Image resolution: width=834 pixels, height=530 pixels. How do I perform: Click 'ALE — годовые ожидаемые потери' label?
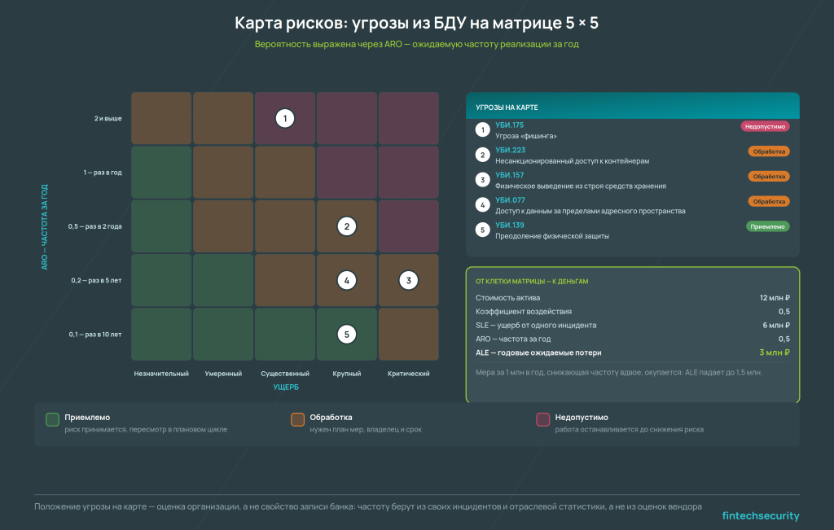[x=538, y=353]
